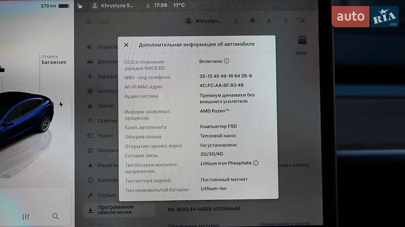Select the 2G/3G/4G cellular value

coord(212,154)
